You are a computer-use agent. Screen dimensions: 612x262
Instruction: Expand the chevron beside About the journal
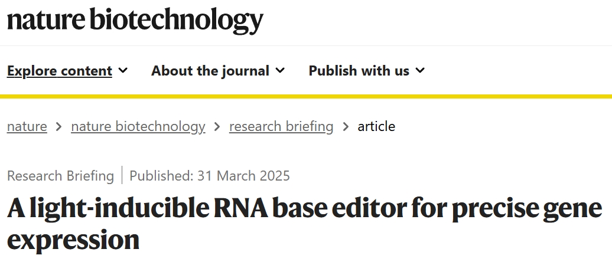click(280, 71)
